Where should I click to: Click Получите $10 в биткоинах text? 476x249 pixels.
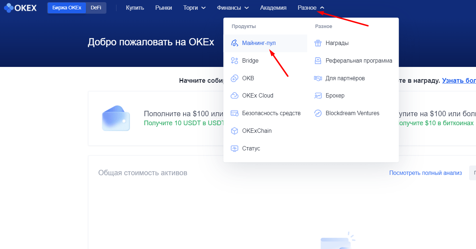(x=436, y=123)
